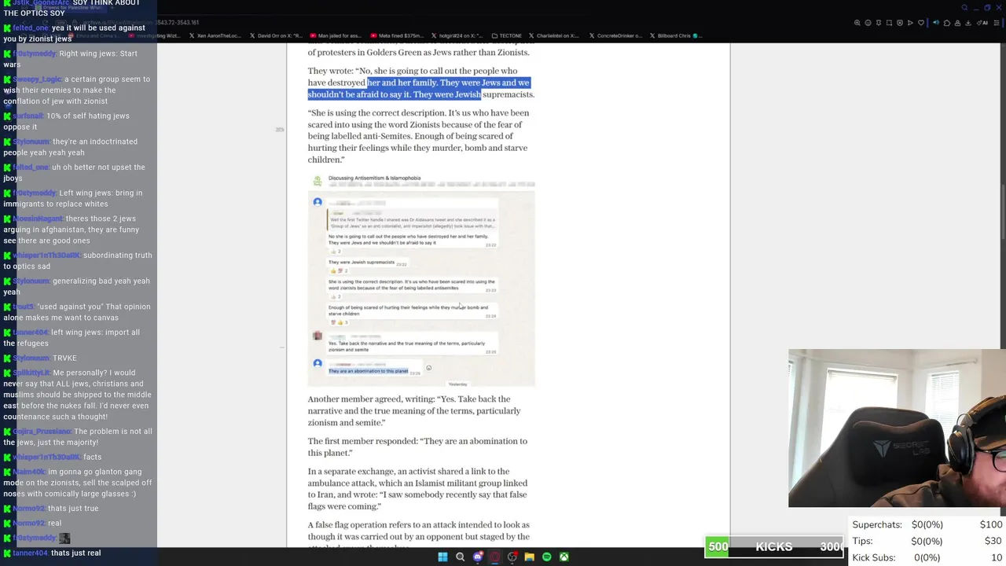Open the TECTONE bookmarks folder
The width and height of the screenshot is (1006, 566).
(506, 35)
